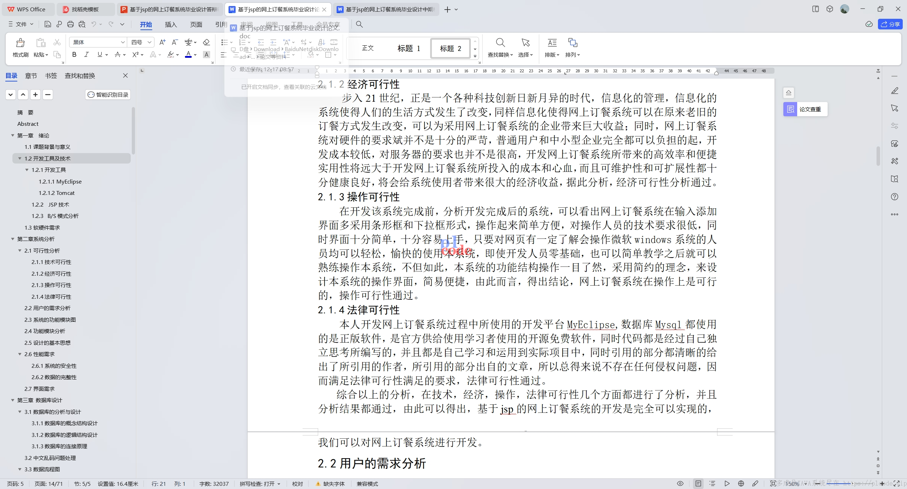Open the three-dot more options in right sidebar
Image resolution: width=907 pixels, height=489 pixels.
coord(895,214)
